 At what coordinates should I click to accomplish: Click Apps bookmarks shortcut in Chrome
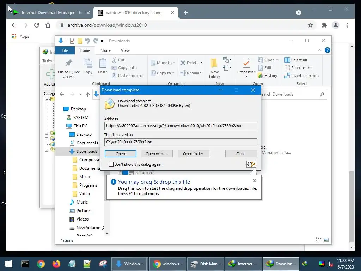point(20,36)
